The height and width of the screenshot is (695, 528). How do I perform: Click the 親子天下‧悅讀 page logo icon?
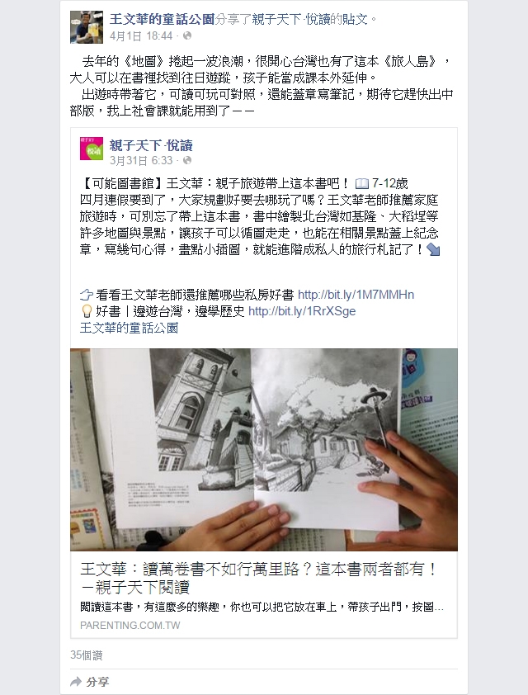coord(92,149)
